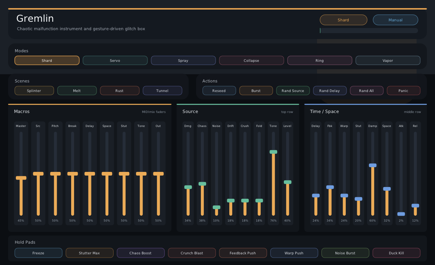Load the Splinter scene
Viewport: 435px width, 265px height.
click(x=34, y=91)
